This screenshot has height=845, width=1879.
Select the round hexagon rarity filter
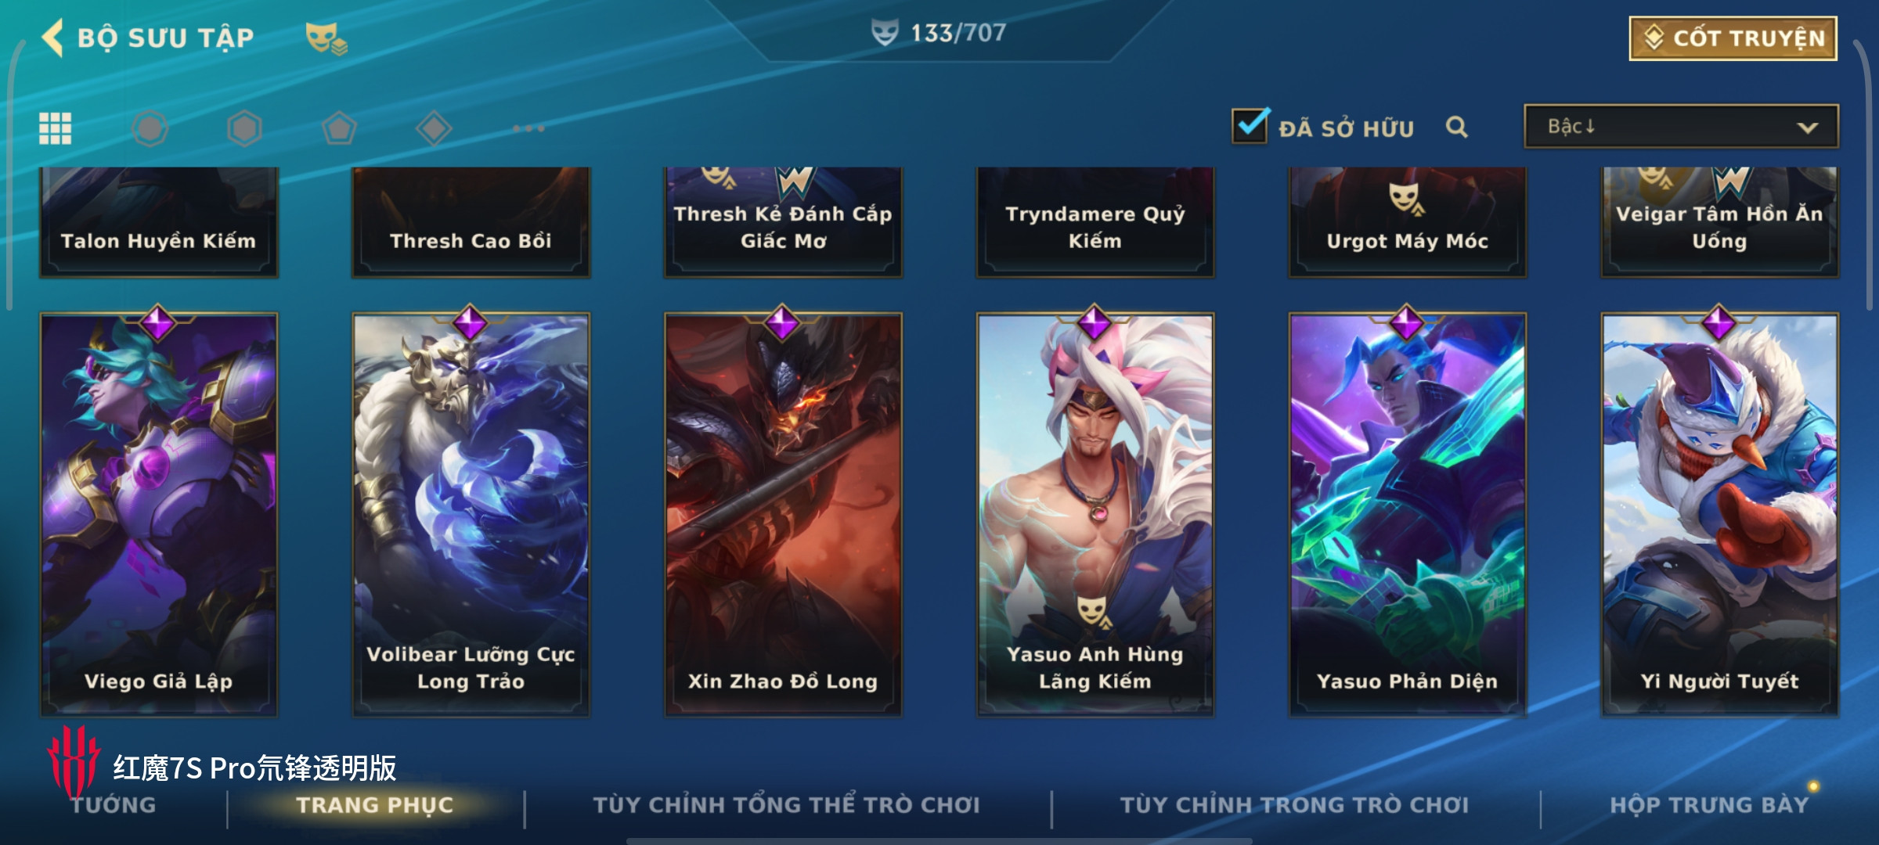(x=150, y=128)
